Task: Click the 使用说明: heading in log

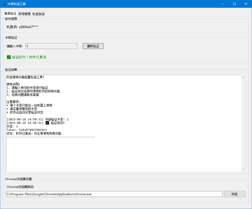Action: (x=13, y=84)
